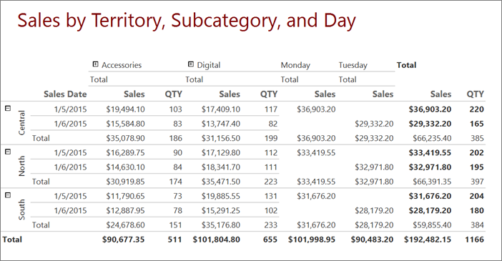Collapse the North territory row group
This screenshot has height=261, width=502.
tap(8, 152)
